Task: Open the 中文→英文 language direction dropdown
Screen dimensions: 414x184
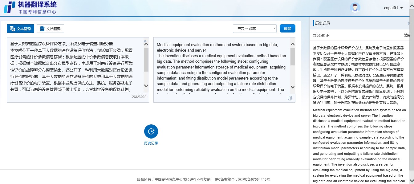Action: pos(254,29)
